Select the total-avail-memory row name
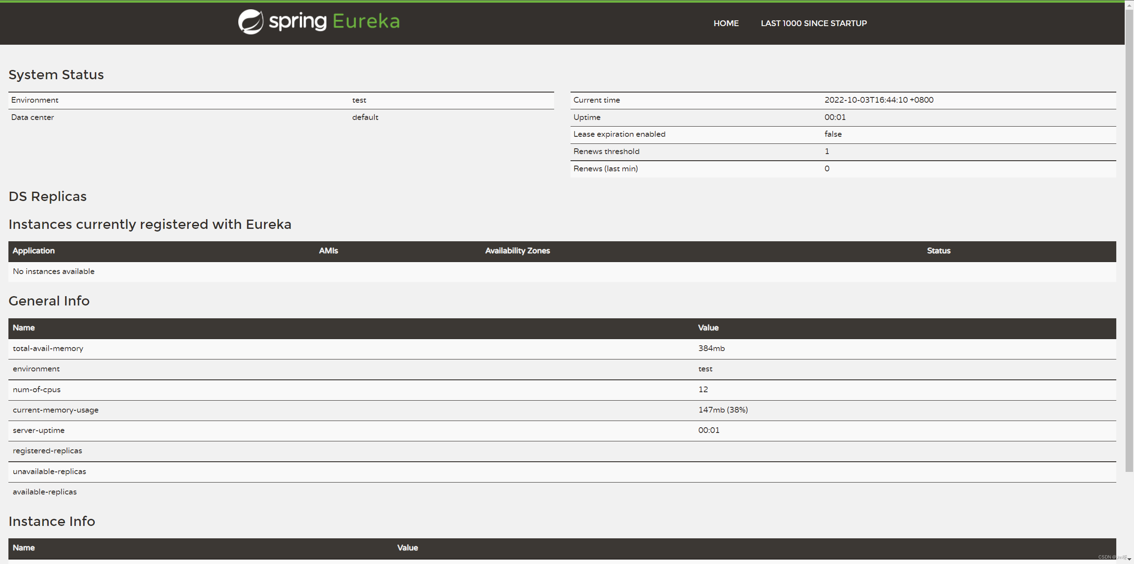Screen dimensions: 1134x564 (48, 348)
